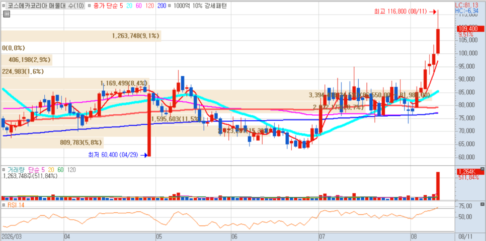Click the 75.00 RSI axis label
The width and height of the screenshot is (486, 241).
pos(466,206)
